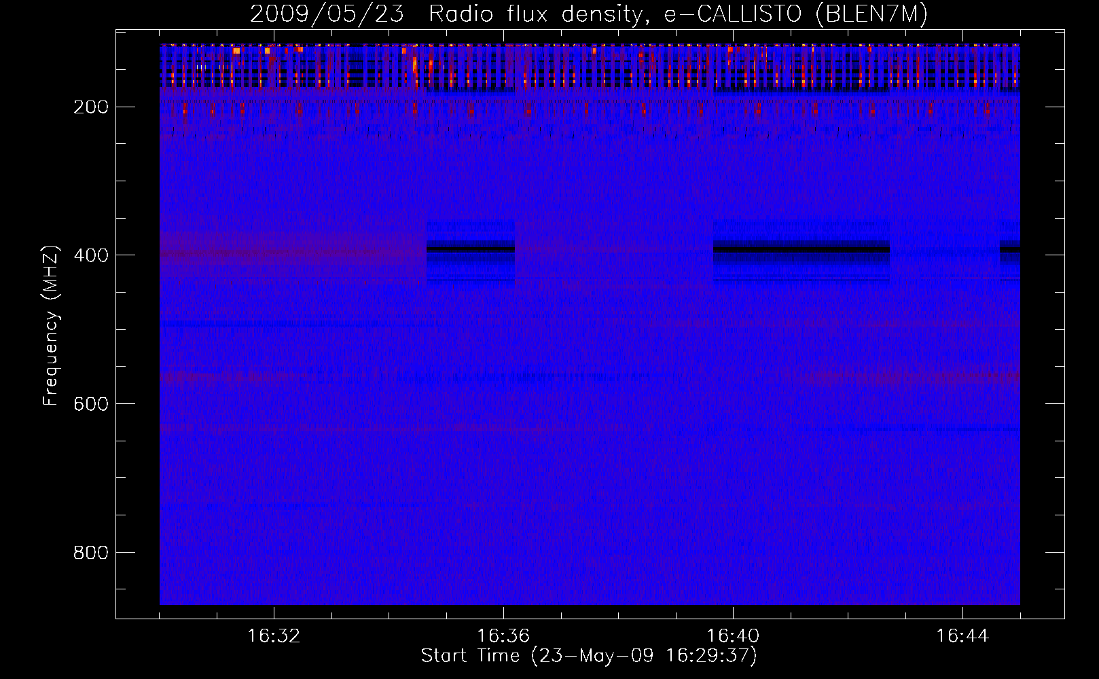Click the 'Start Time (23-May-09 16:29:37)' axis label
This screenshot has width=1099, height=679.
coord(589,656)
